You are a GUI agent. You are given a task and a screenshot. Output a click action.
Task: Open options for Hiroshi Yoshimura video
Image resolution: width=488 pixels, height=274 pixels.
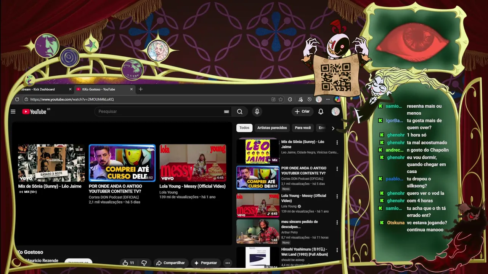coord(337,250)
